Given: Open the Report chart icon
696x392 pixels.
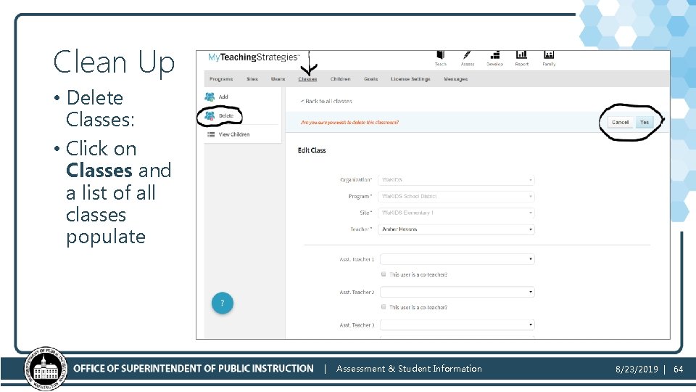Looking at the screenshot, I should tap(521, 54).
